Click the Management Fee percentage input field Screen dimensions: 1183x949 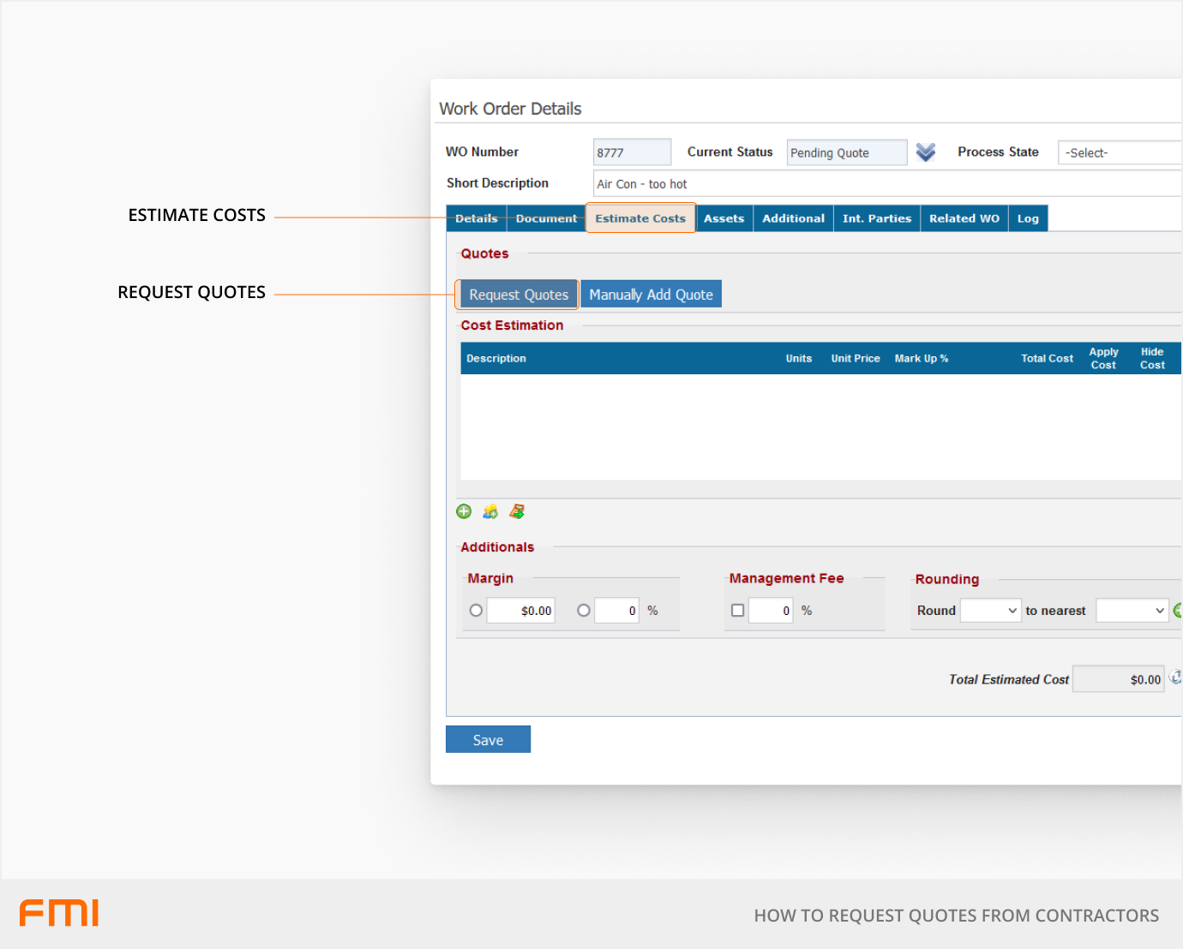click(x=771, y=611)
